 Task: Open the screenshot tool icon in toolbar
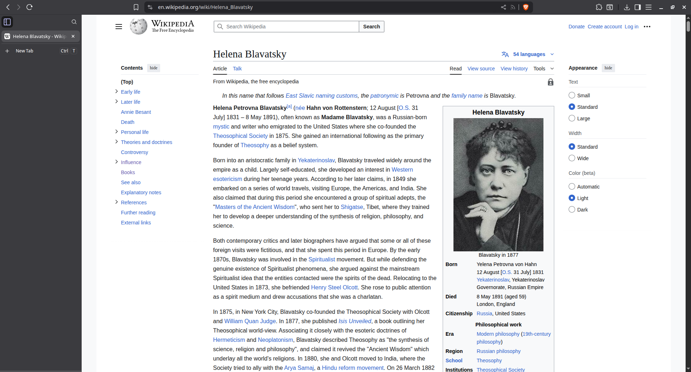(x=610, y=7)
